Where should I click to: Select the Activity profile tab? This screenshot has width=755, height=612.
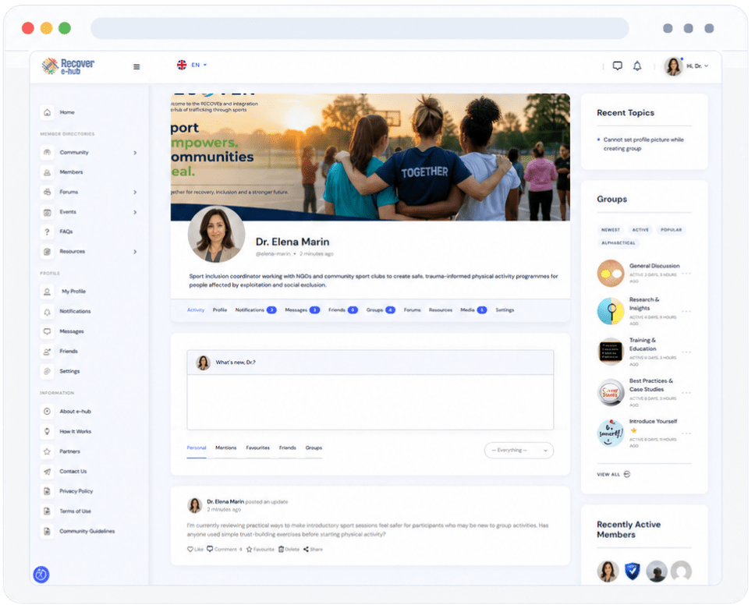(196, 310)
